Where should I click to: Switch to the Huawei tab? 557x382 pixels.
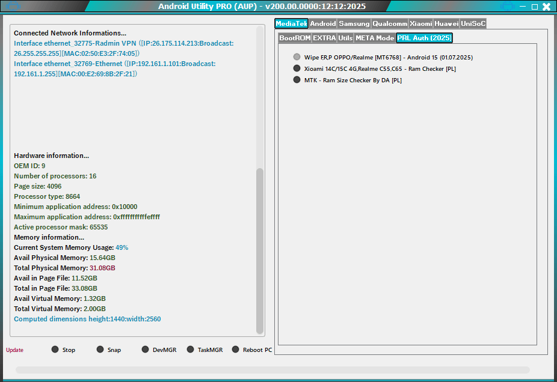(446, 23)
